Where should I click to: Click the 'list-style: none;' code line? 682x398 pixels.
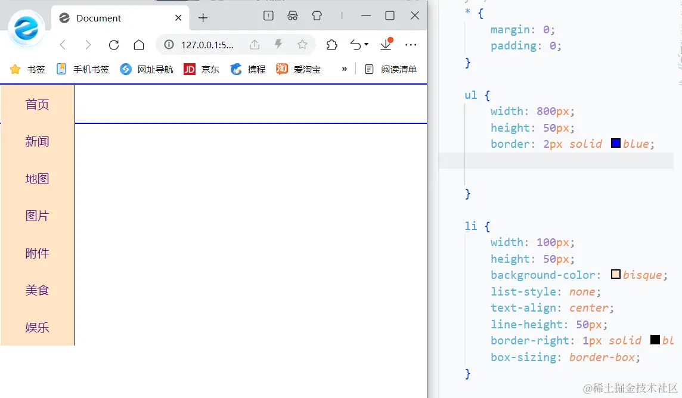point(546,291)
